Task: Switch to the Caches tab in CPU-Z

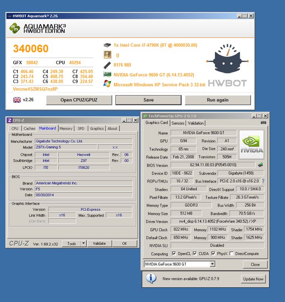Action: [29, 129]
